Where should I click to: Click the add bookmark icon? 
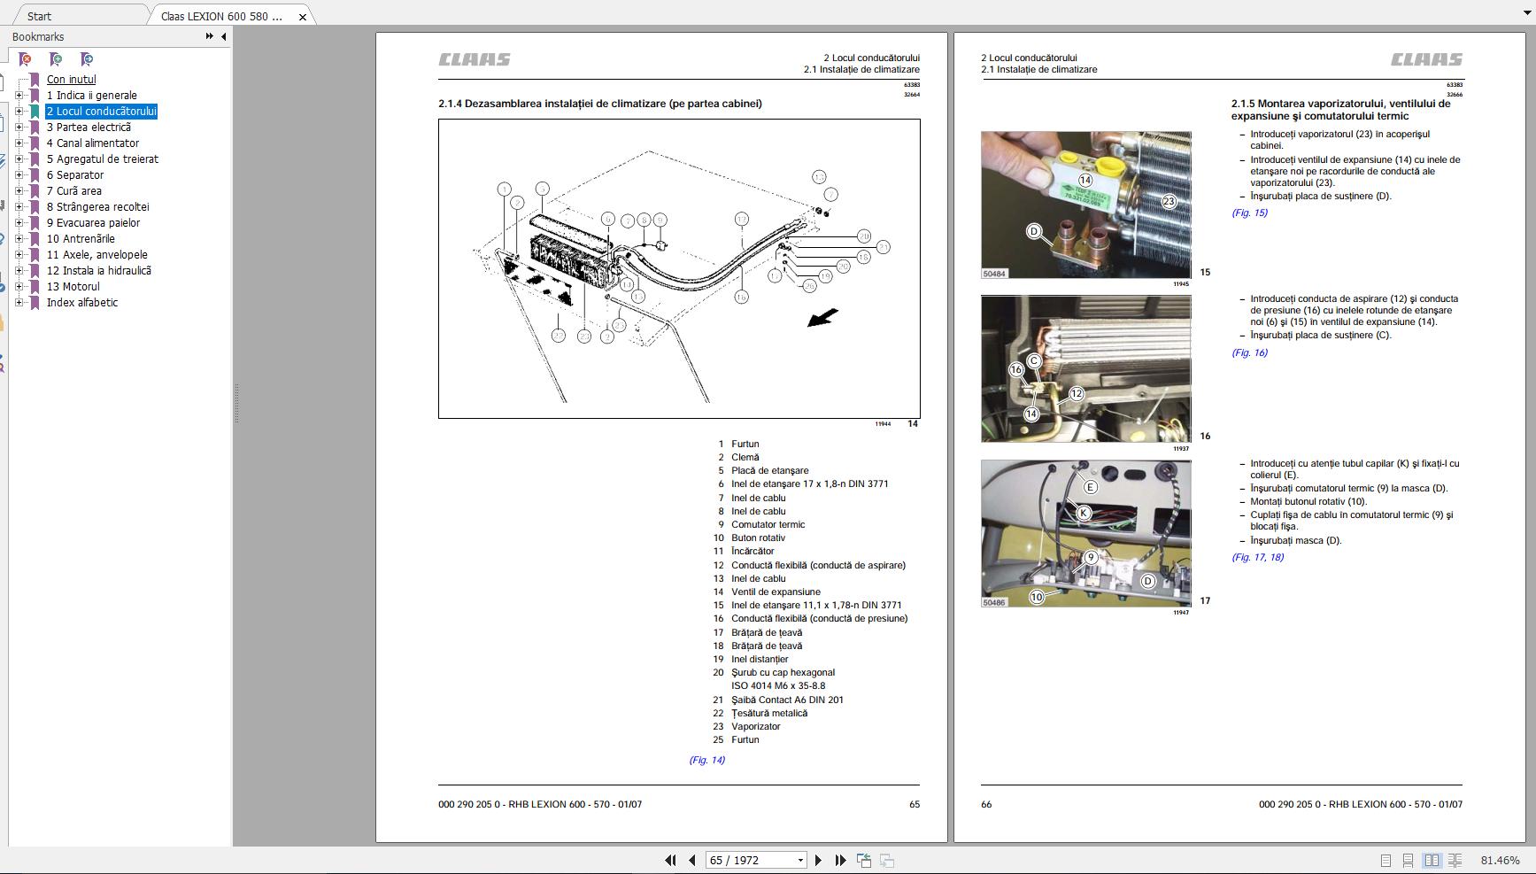tap(56, 59)
